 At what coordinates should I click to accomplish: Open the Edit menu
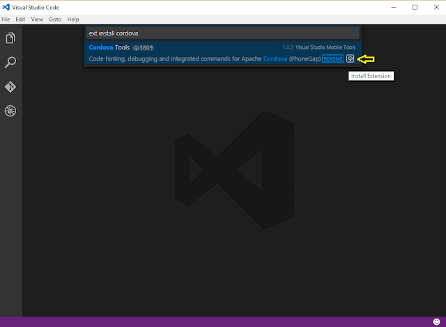[x=20, y=20]
